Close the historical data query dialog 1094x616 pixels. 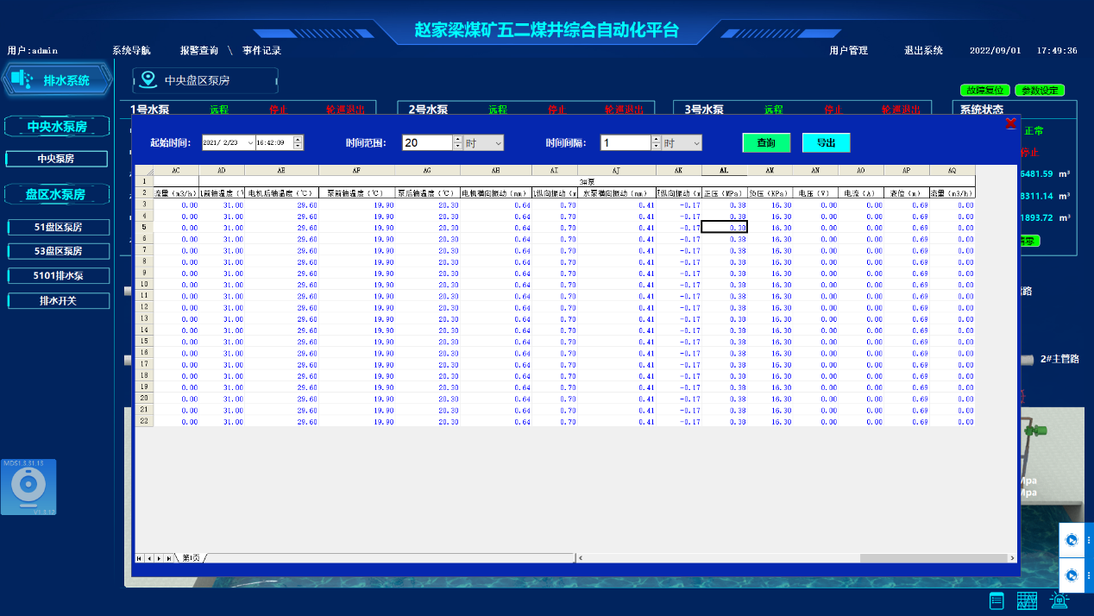[x=1010, y=123]
